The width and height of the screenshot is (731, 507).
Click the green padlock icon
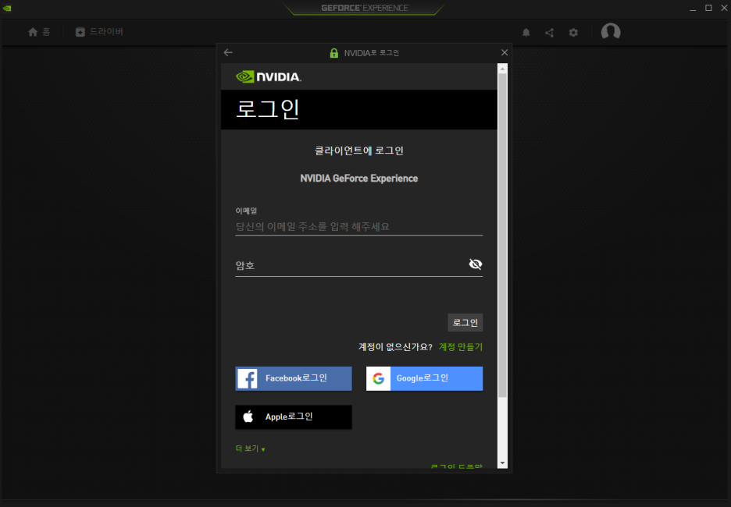coord(333,52)
